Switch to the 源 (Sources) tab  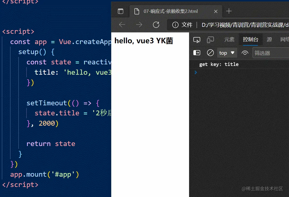point(269,39)
